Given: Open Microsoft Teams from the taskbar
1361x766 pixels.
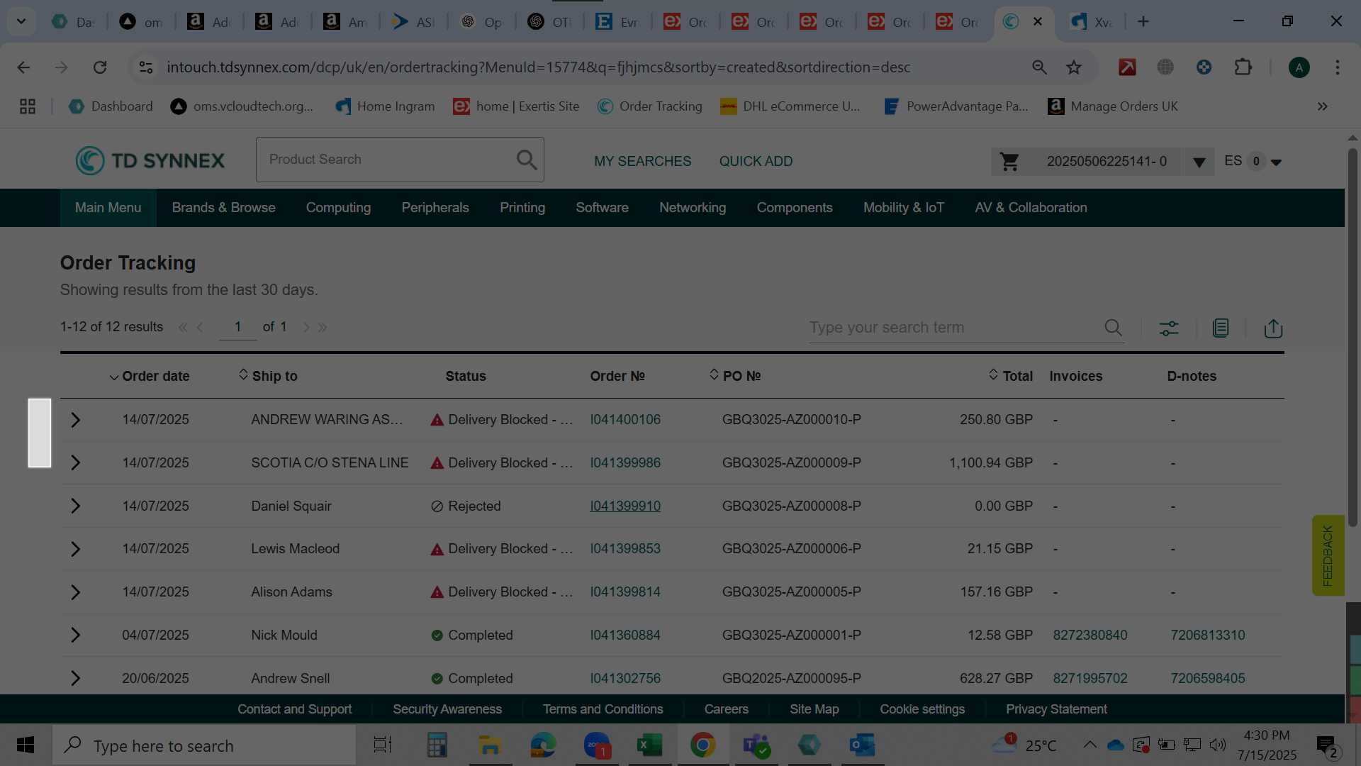Looking at the screenshot, I should 756,745.
